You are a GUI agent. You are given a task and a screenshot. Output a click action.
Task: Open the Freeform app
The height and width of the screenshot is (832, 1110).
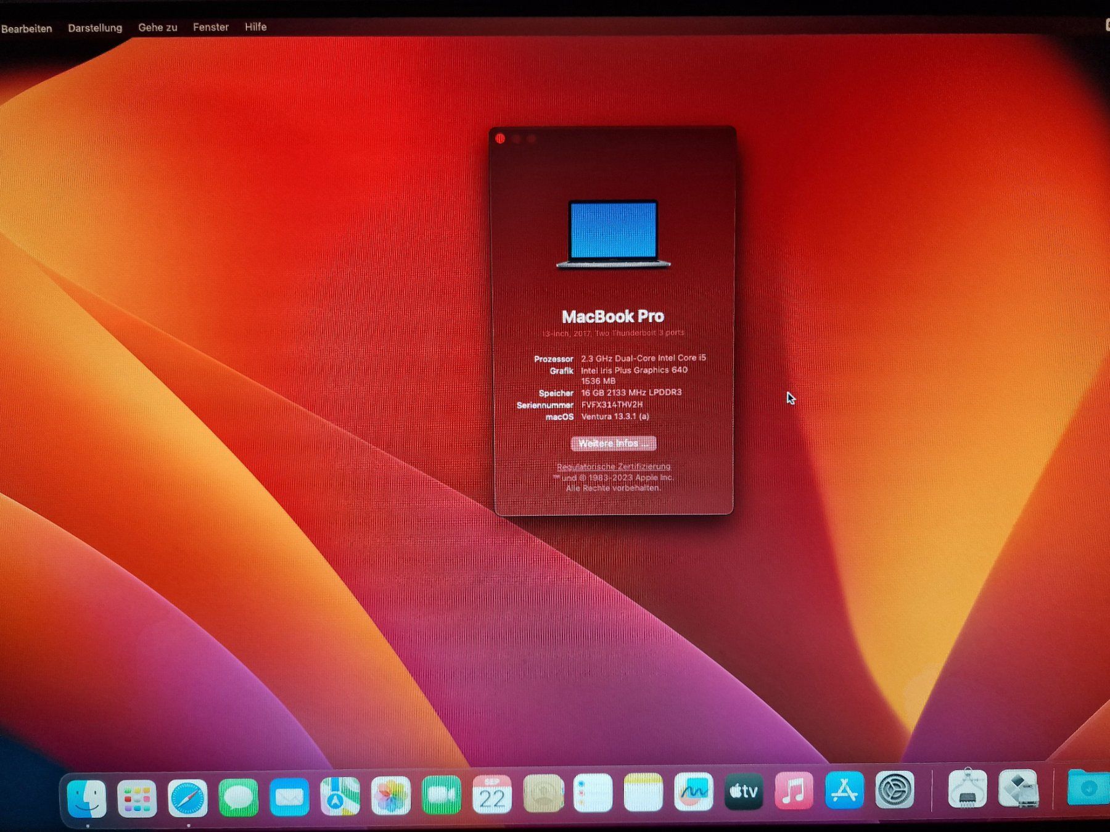[x=693, y=792]
